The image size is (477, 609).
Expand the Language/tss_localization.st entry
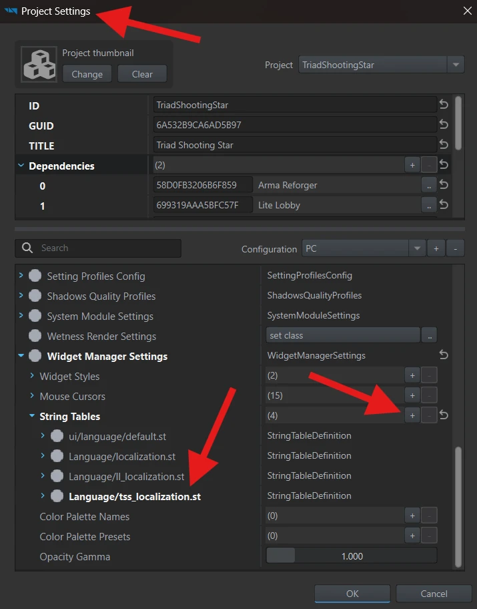(43, 495)
